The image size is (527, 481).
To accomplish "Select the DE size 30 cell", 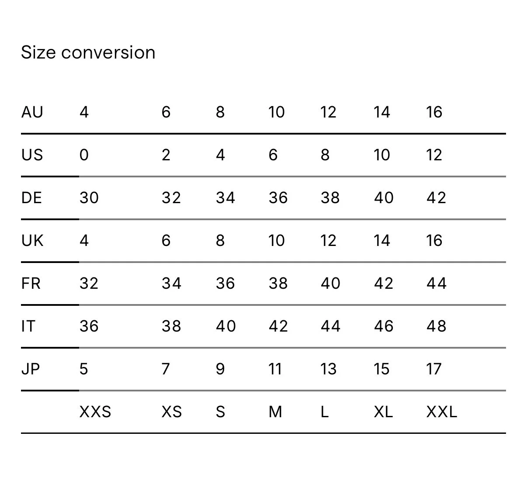I will 89,198.
